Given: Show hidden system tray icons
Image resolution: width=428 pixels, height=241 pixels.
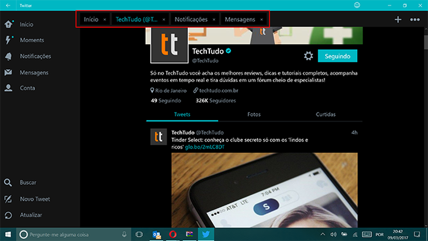Looking at the screenshot, I should (x=323, y=234).
